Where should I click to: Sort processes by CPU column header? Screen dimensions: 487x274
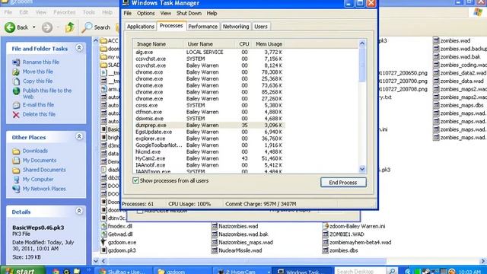point(243,44)
